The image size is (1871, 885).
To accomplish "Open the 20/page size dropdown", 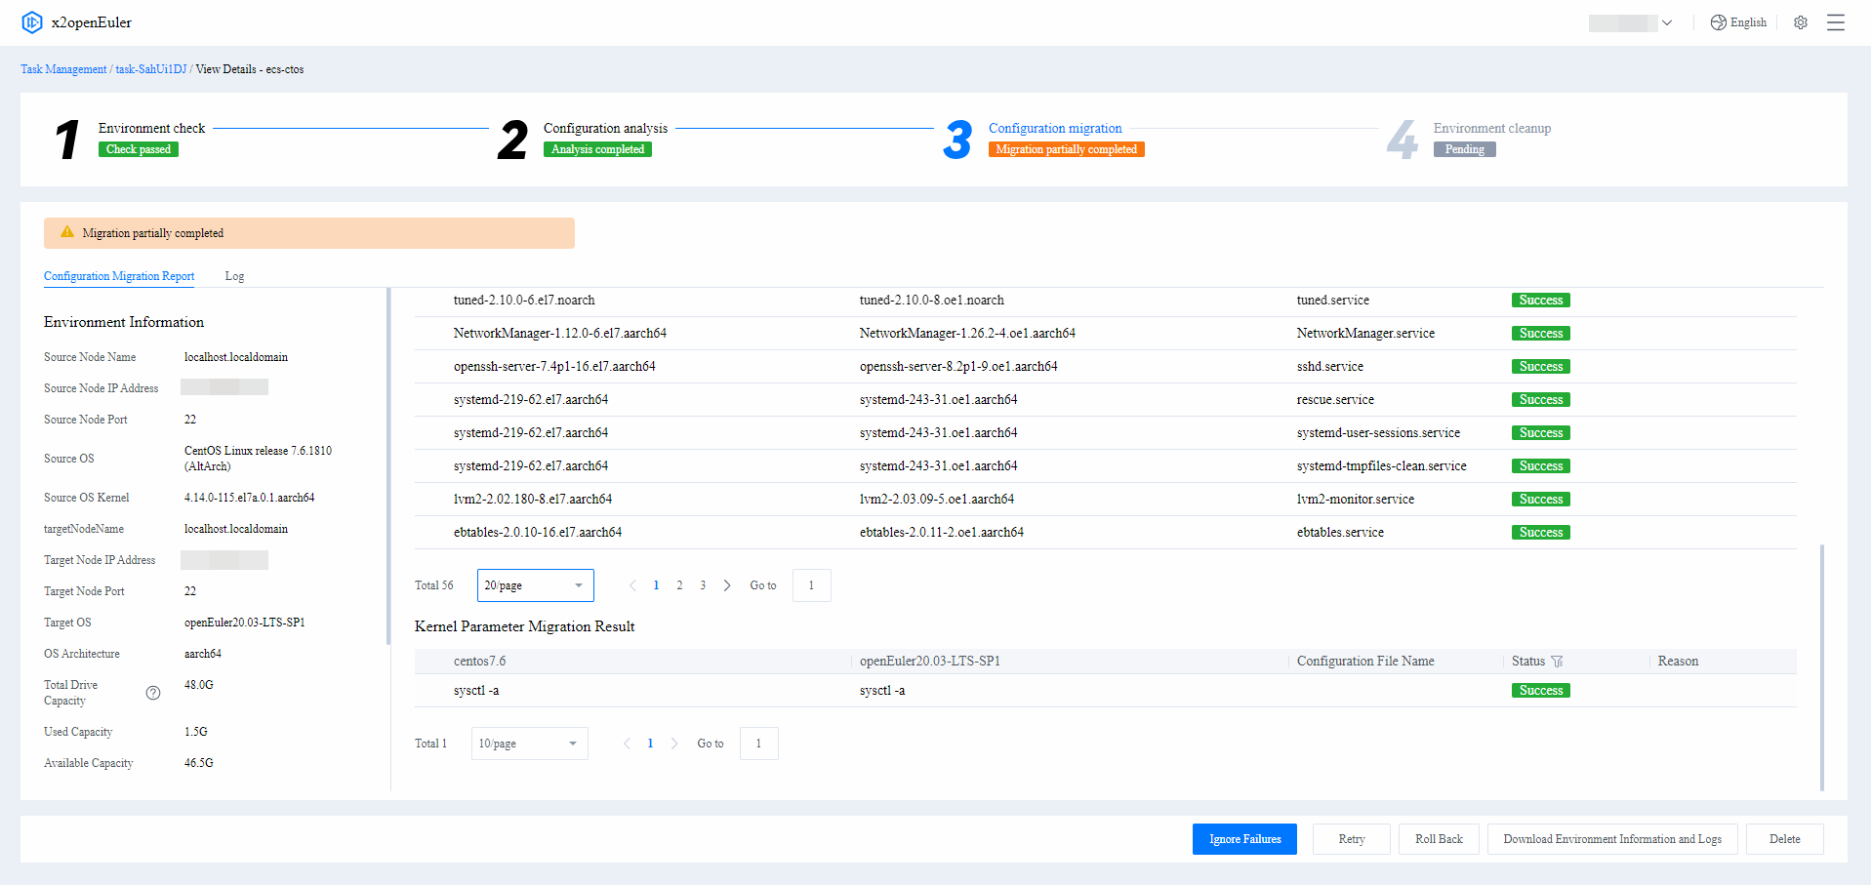I will coord(535,585).
